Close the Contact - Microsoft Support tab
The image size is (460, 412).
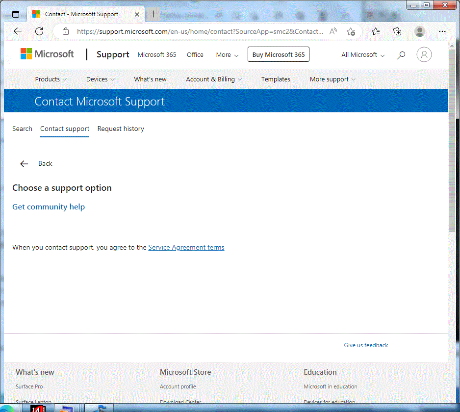pos(137,14)
